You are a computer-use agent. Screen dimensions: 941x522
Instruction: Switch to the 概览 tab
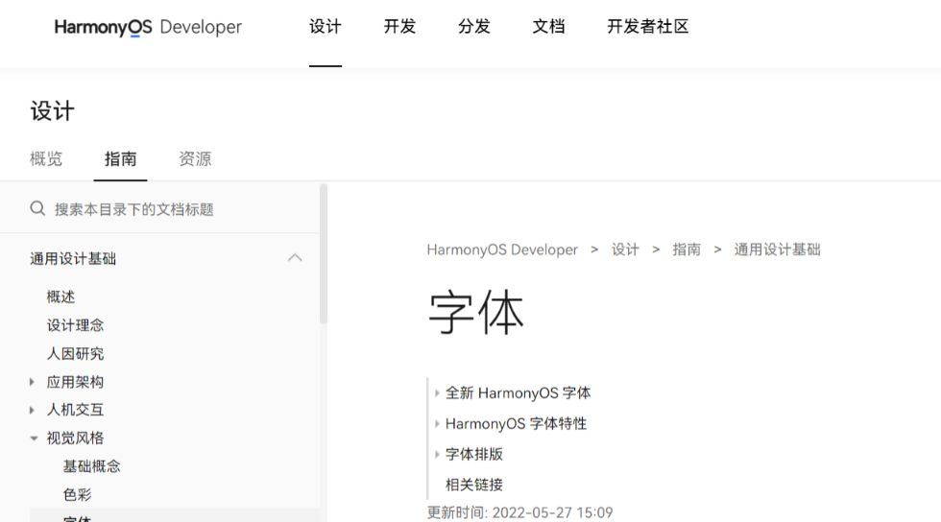coord(46,159)
